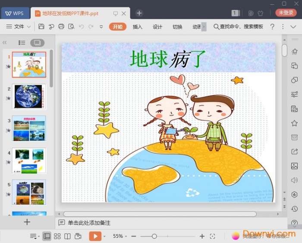Start the slideshow with orange play button
This screenshot has height=243, width=302.
[x=95, y=236]
